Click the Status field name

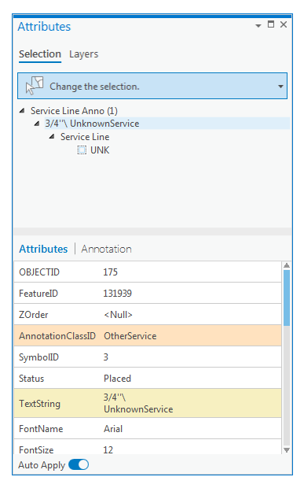click(x=31, y=379)
